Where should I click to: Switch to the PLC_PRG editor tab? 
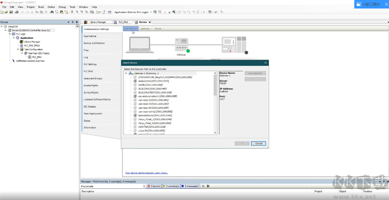(x=122, y=22)
